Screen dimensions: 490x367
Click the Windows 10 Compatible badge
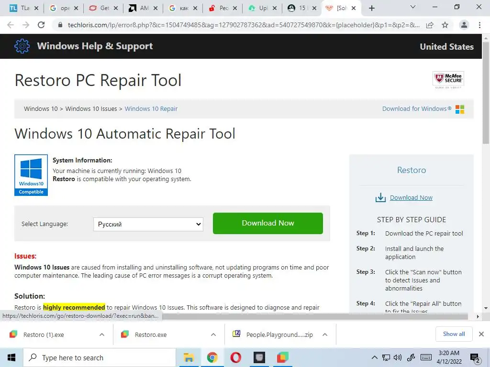(31, 175)
